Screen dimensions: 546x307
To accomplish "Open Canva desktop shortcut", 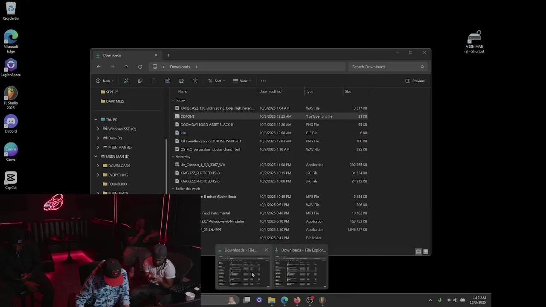I will 11,152.
